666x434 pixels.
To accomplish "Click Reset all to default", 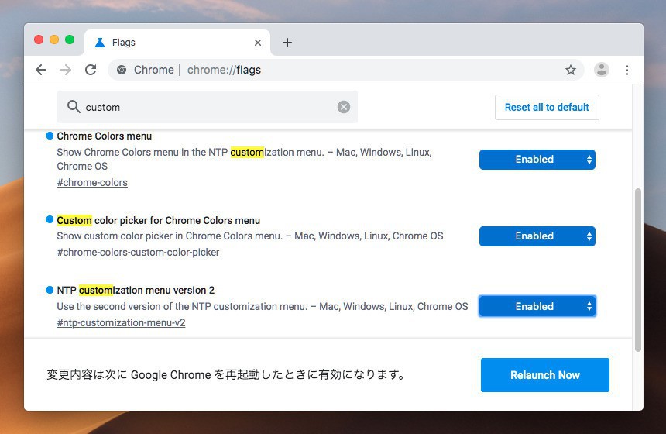I will pos(547,107).
